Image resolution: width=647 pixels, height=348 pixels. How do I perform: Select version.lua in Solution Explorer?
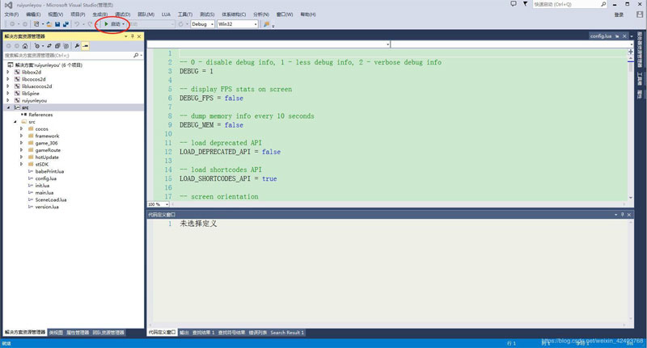[47, 207]
